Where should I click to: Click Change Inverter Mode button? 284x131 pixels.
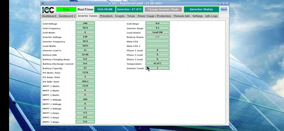(x=163, y=9)
